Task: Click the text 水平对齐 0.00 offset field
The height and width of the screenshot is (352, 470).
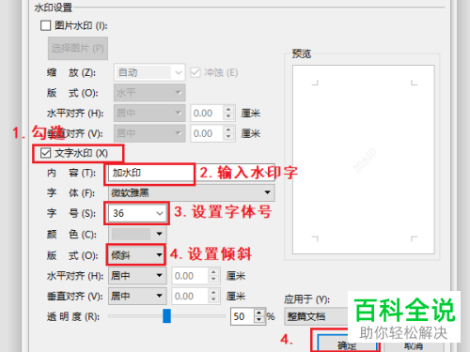Action: [x=190, y=276]
